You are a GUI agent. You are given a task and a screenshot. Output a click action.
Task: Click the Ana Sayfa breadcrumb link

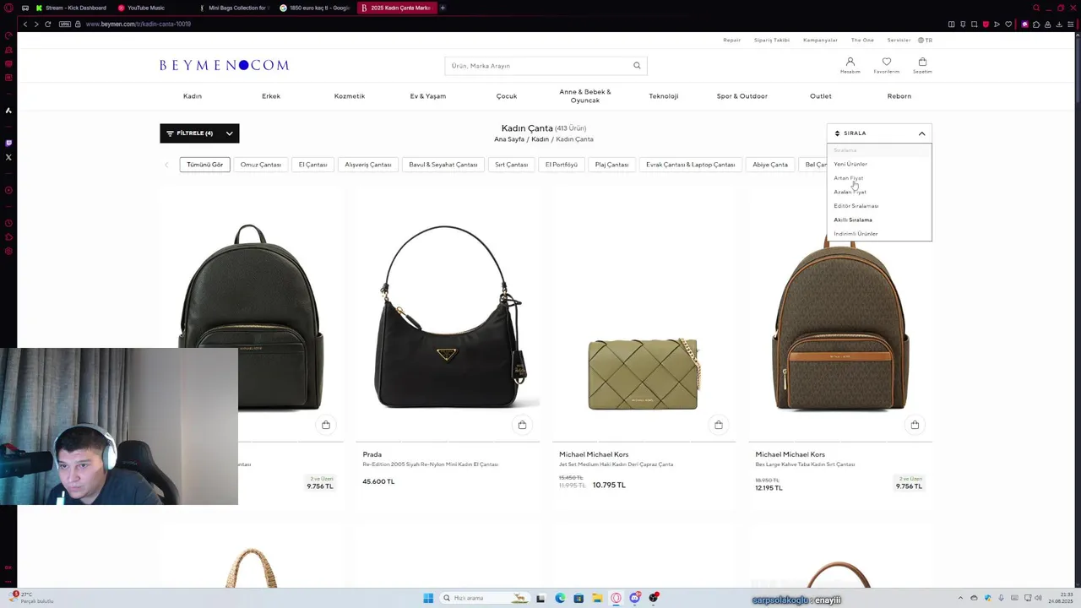pos(509,139)
